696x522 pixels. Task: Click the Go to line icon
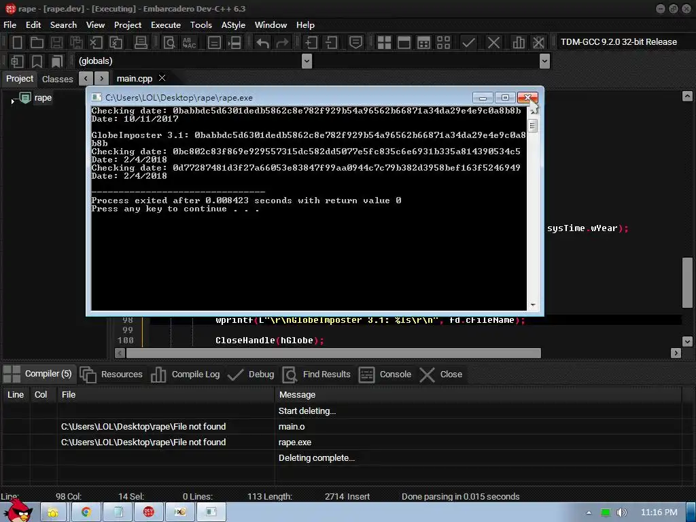click(234, 43)
